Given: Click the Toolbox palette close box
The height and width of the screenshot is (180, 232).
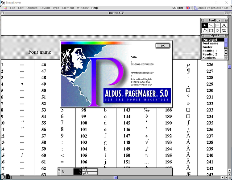Looking at the screenshot, I should [203, 20].
